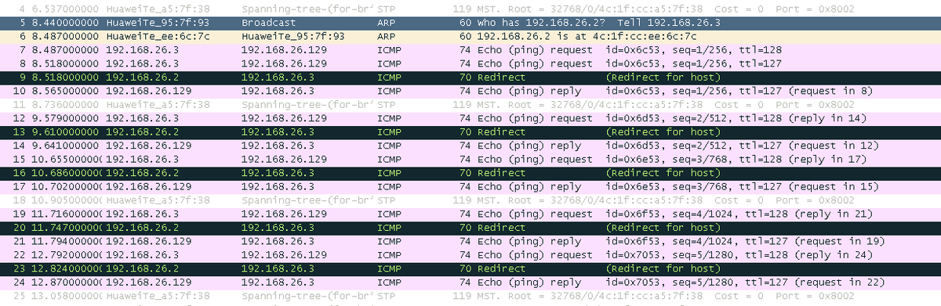The width and height of the screenshot is (941, 306).
Task: Select packet 17 echo reply seq=3/768
Action: [x=470, y=185]
